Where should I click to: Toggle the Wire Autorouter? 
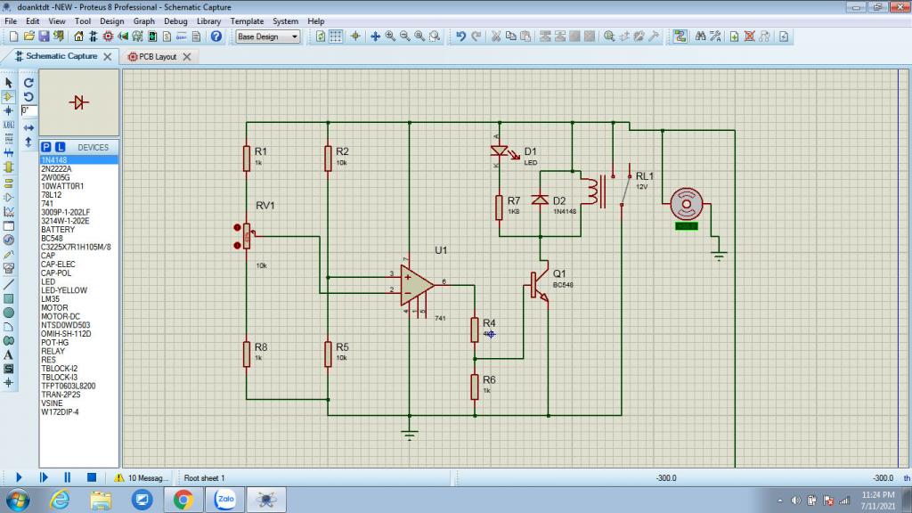[x=680, y=37]
